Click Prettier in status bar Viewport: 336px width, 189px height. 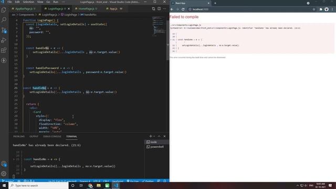tap(148, 181)
